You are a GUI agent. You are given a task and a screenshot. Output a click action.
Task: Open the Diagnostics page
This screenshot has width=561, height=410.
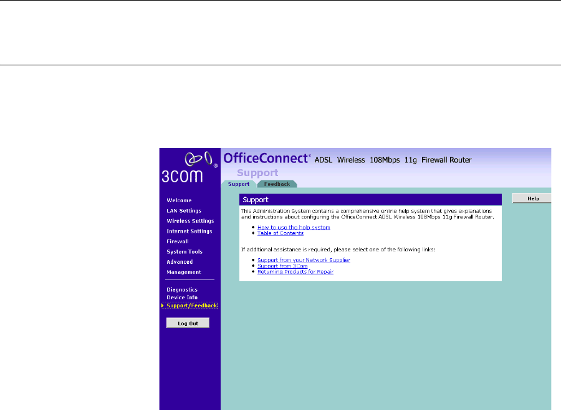point(182,290)
